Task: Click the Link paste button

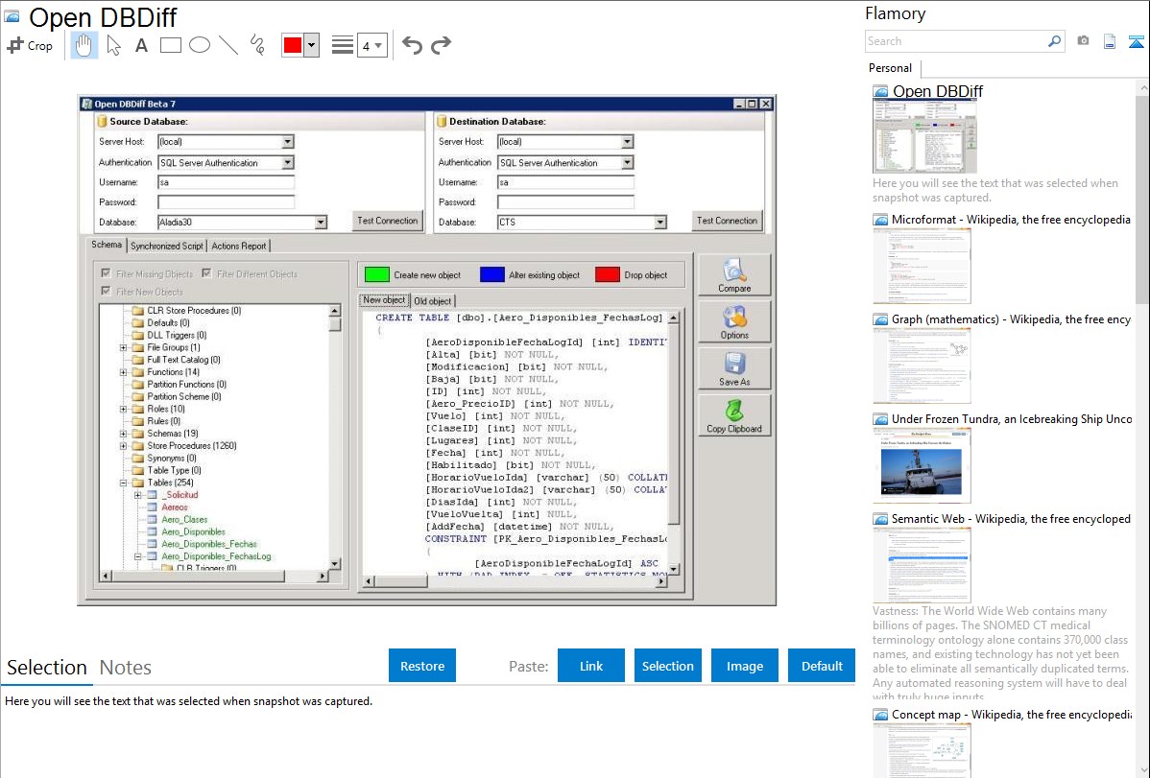Action: tap(591, 666)
